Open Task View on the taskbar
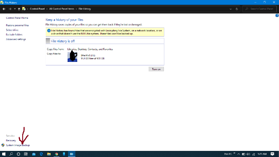The image size is (279, 157). tap(26, 154)
